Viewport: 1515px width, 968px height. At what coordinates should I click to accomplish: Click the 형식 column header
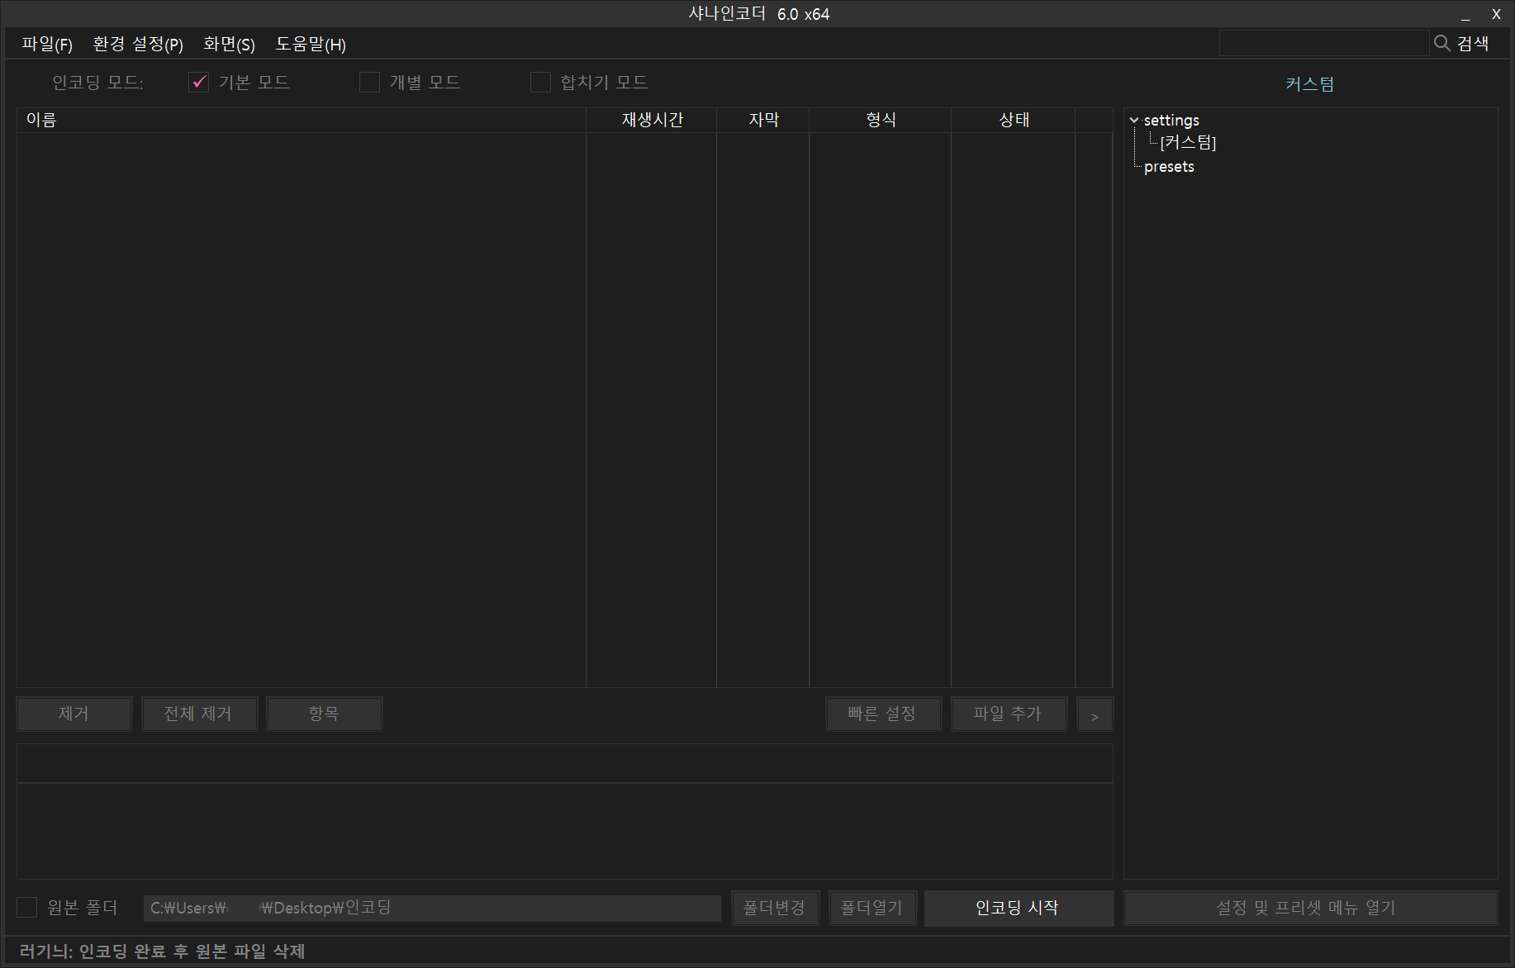881,120
